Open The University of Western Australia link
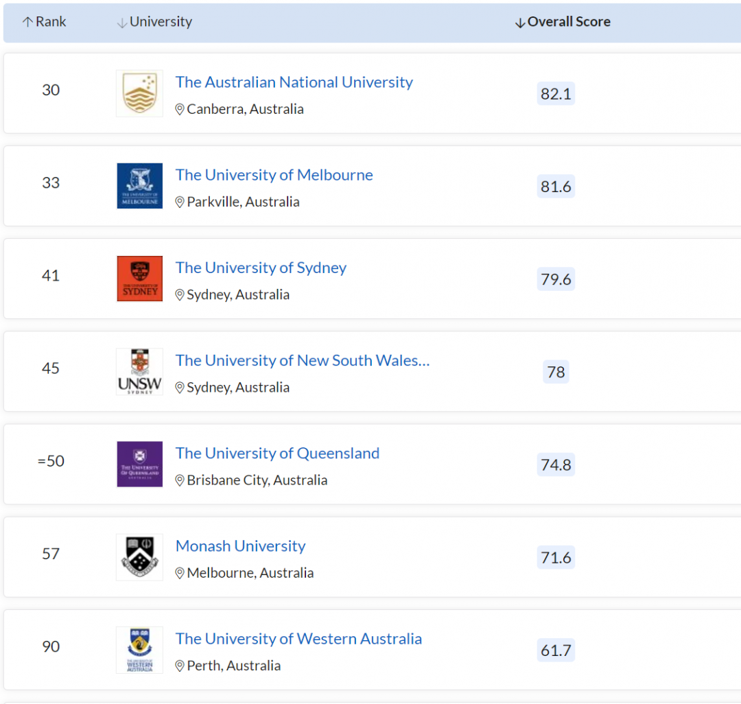This screenshot has width=741, height=704. [x=298, y=639]
